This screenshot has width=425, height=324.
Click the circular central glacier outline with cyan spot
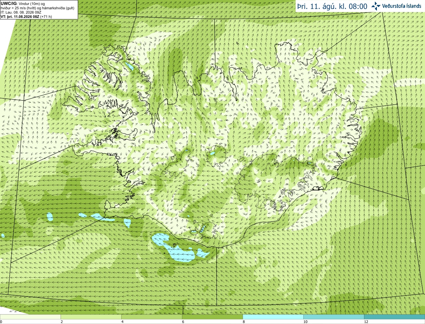pos(217,155)
